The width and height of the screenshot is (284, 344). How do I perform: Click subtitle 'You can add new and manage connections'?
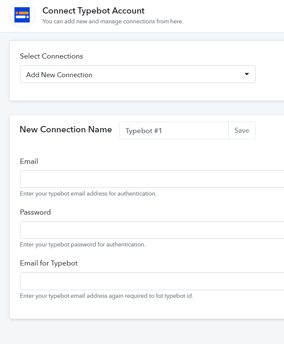[113, 21]
